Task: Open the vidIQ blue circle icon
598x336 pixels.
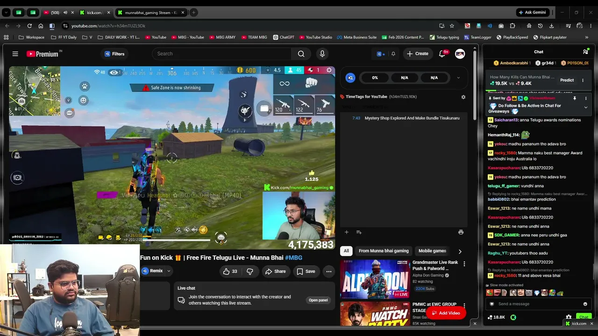Action: (x=350, y=78)
